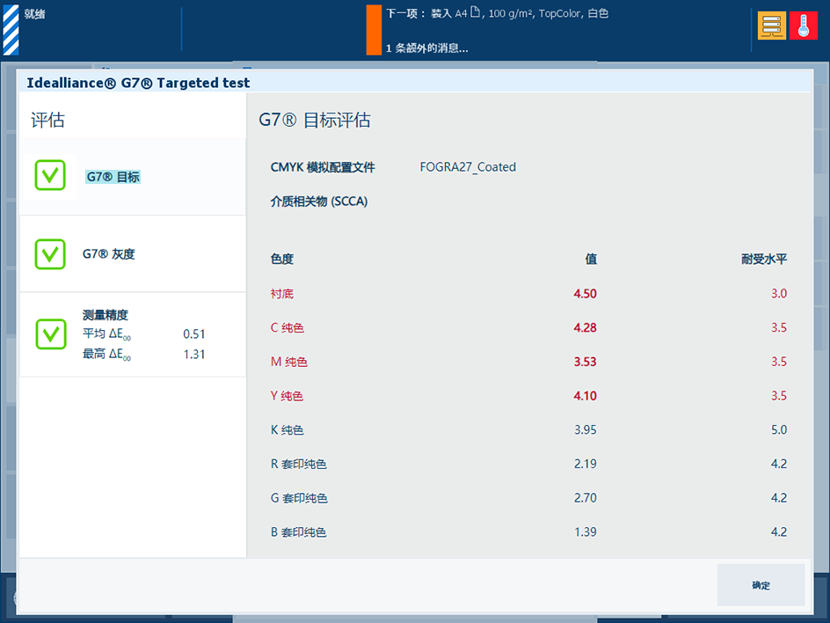Viewport: 830px width, 623px height.
Task: Select the G7® 灰度 evaluation item
Action: [x=133, y=254]
